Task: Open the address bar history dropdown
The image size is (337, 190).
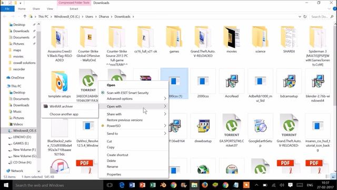Action: point(300,16)
